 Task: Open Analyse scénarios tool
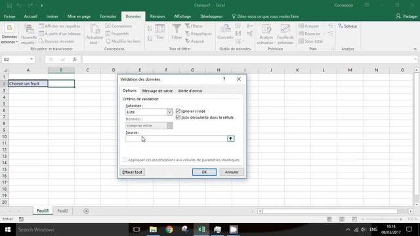[x=266, y=34]
